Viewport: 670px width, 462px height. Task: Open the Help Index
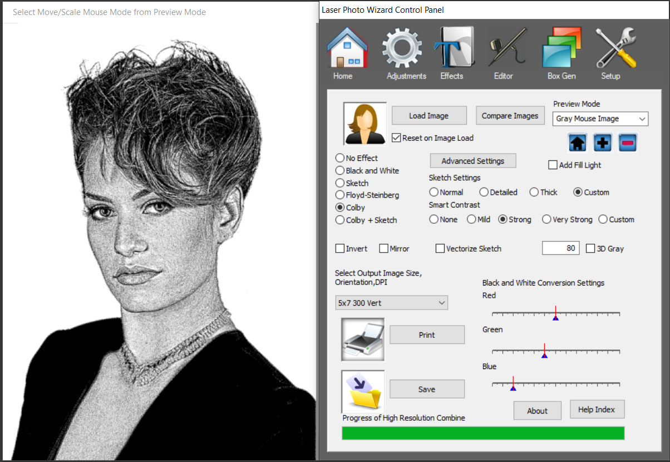pyautogui.click(x=597, y=409)
